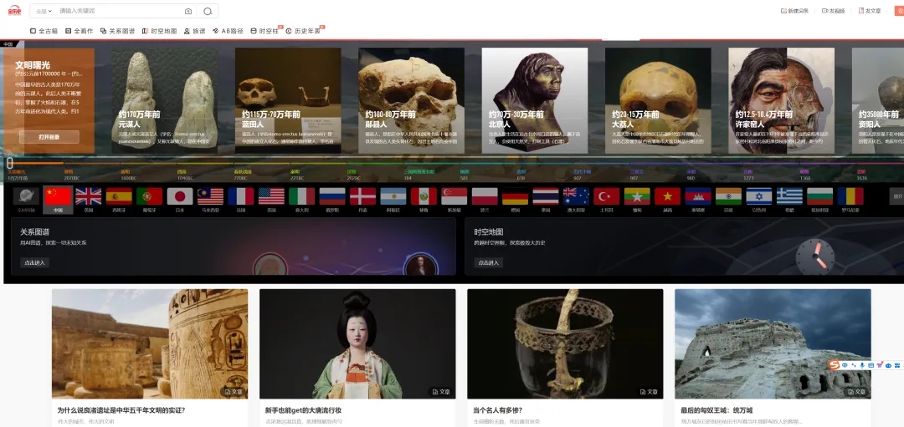Click the Sogou input method icon
The height and width of the screenshot is (427, 904).
834,365
